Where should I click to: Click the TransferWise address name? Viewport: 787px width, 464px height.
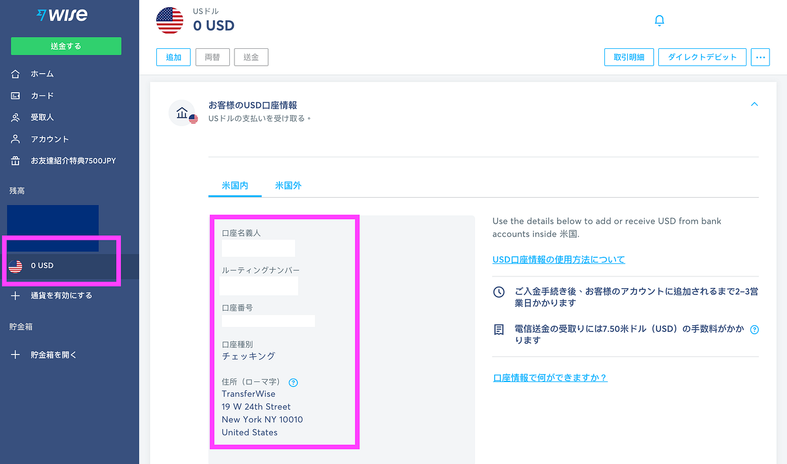248,394
